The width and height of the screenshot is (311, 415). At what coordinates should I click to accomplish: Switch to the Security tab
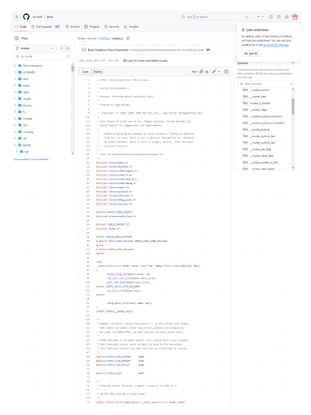click(112, 27)
